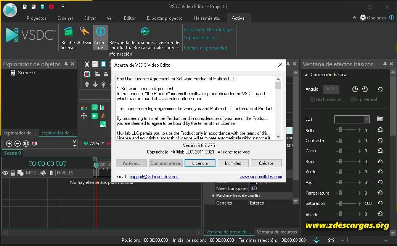This screenshot has width=397, height=246.
Task: Toggle timeline layer lock icon
Action: pyautogui.click(x=13, y=173)
